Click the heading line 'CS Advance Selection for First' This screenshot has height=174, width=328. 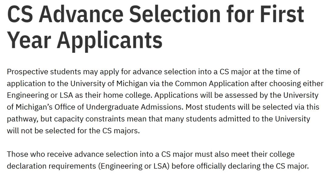click(x=155, y=14)
